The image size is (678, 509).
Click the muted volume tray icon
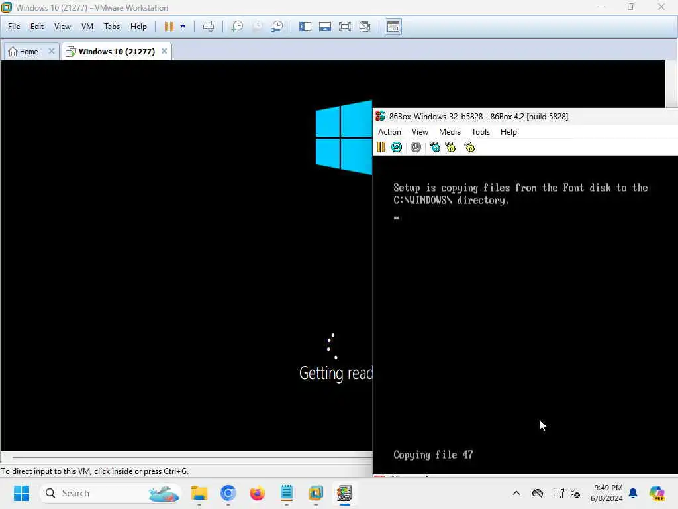[x=575, y=493]
